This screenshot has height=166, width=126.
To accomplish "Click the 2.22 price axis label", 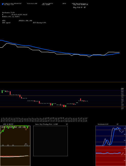I will pyautogui.click(x=122, y=92).
